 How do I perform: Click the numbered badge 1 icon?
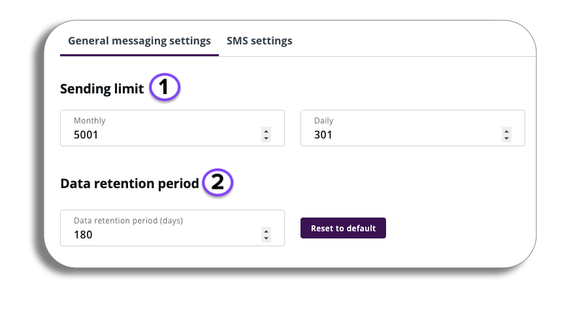tap(165, 88)
